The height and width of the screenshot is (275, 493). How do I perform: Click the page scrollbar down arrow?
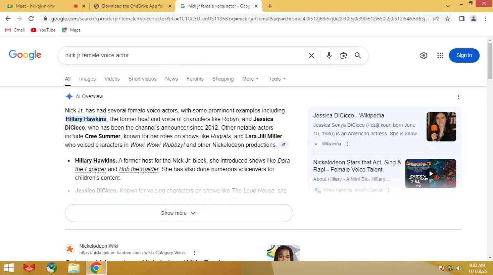click(x=490, y=257)
